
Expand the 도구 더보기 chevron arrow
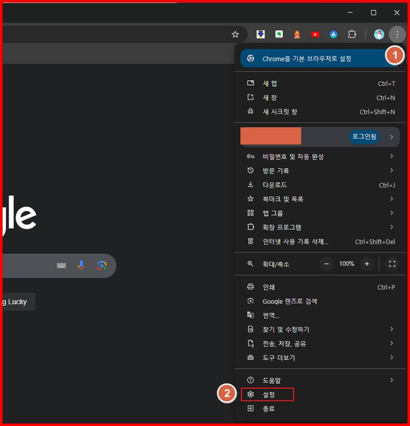[392, 357]
